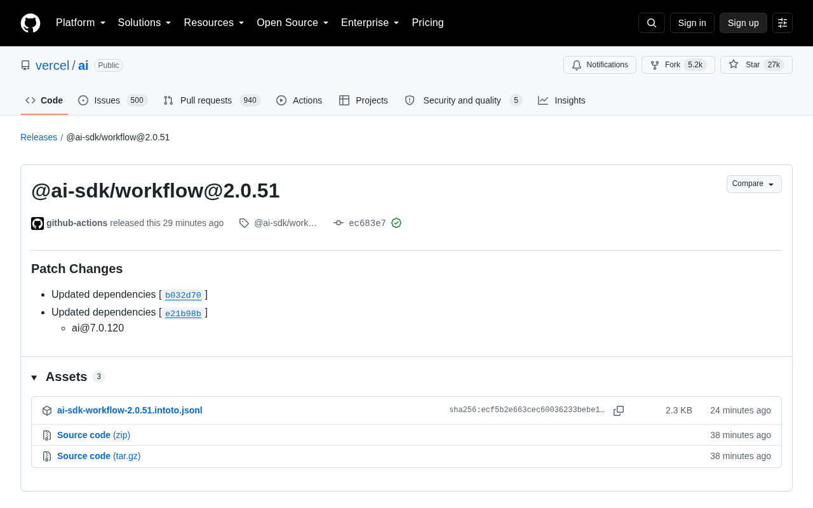
Task: Open the Releases breadcrumb link
Action: click(39, 137)
